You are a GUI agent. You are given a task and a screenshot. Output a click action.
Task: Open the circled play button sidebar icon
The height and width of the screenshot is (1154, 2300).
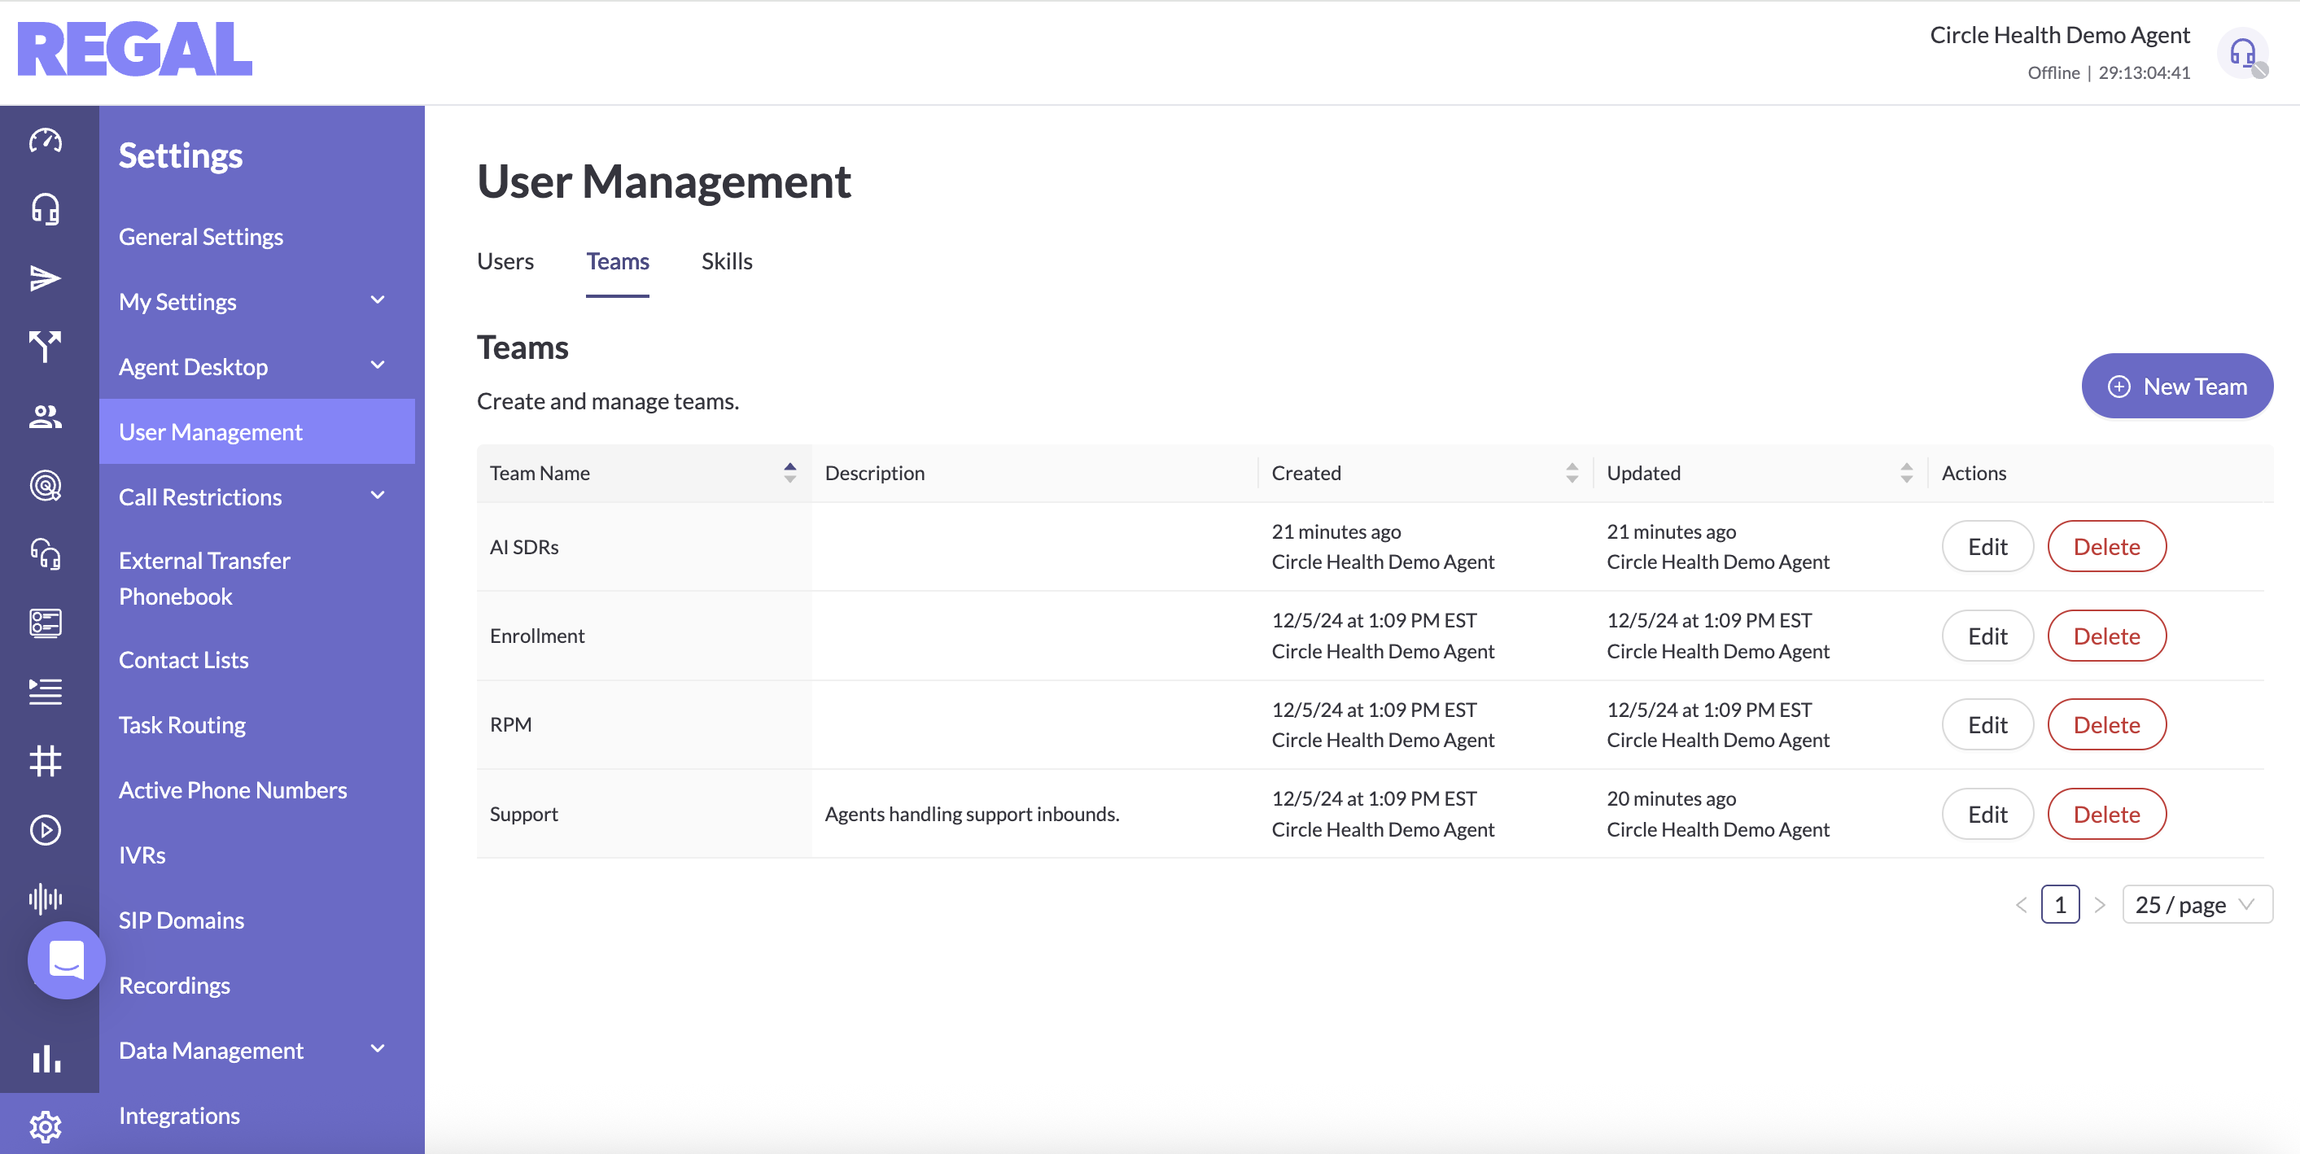pos(46,830)
